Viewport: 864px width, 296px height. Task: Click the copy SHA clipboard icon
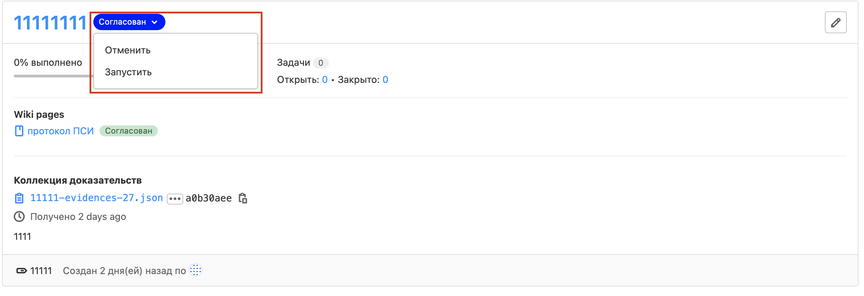pos(243,198)
